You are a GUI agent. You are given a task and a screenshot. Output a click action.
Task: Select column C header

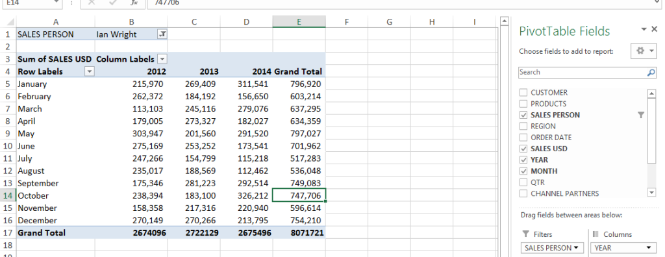tap(194, 22)
